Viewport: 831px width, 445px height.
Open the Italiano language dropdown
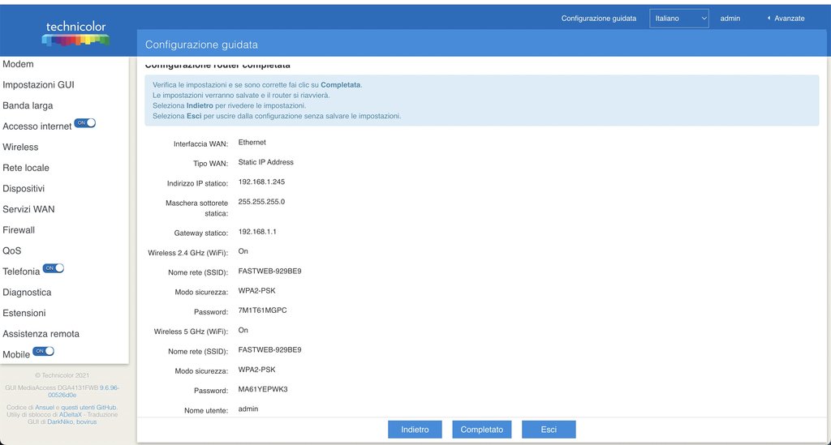coord(678,18)
